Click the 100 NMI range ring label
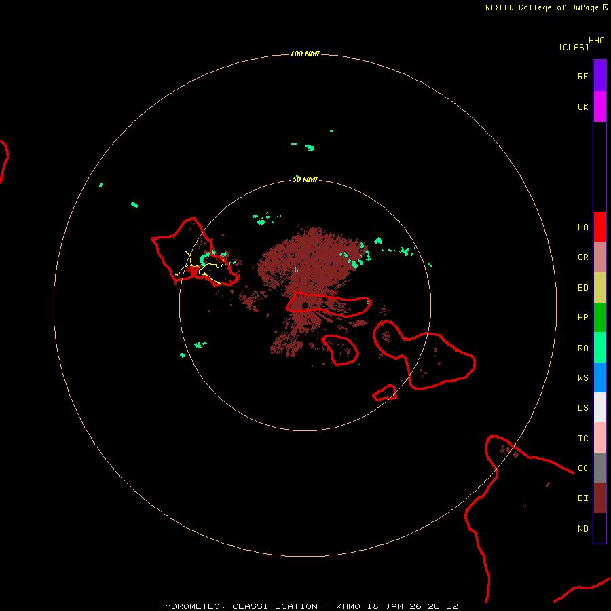This screenshot has width=611, height=611. (x=305, y=54)
